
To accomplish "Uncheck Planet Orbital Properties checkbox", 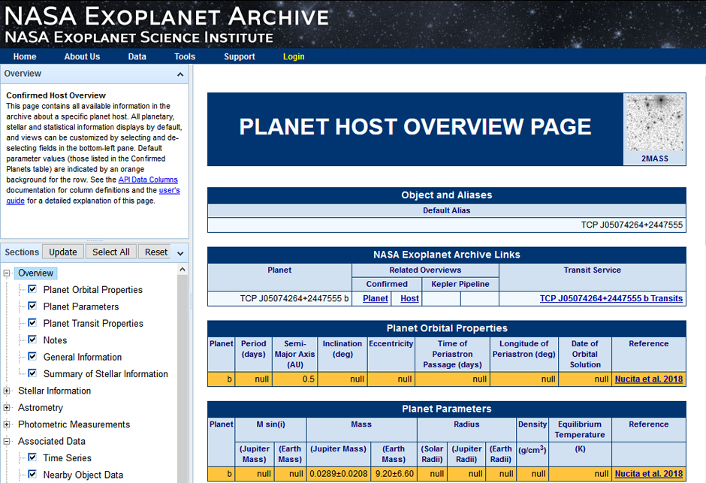I will point(32,289).
